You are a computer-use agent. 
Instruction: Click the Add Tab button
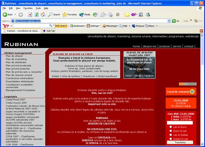pos(49,31)
